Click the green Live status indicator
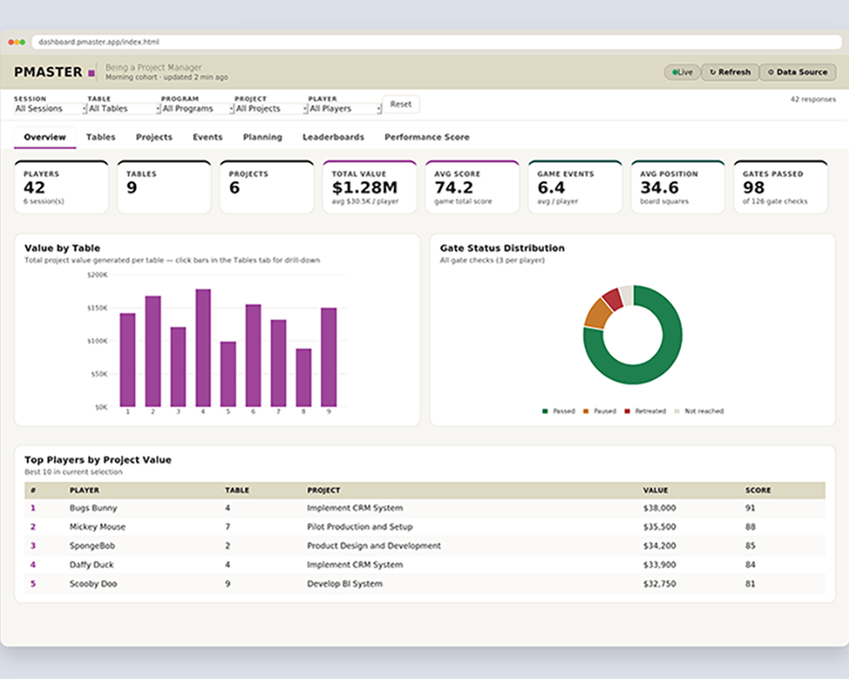Screen dimensions: 849x679 pyautogui.click(x=683, y=72)
